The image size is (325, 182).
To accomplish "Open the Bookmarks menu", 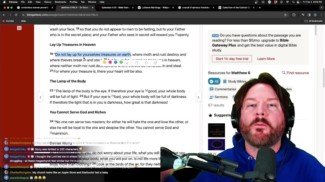I will (60, 2).
